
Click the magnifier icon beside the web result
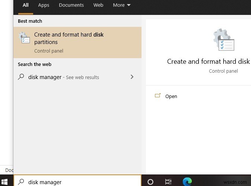[21, 77]
